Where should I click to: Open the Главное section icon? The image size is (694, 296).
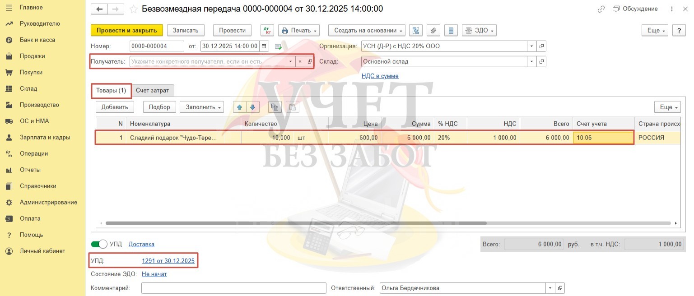(x=9, y=7)
